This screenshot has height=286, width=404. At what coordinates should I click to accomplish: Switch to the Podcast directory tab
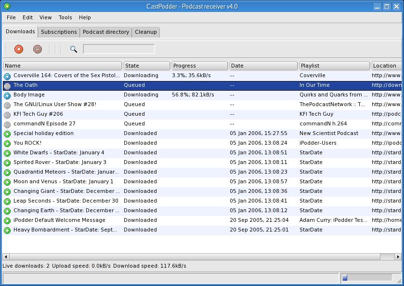tap(106, 32)
